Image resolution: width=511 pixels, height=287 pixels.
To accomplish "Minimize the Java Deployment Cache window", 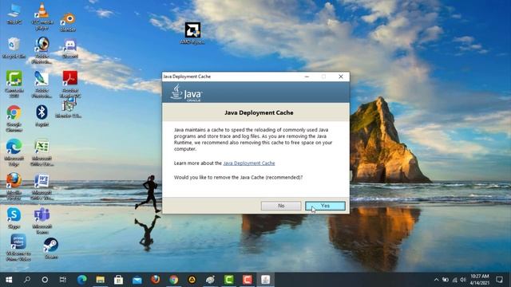I will click(307, 77).
